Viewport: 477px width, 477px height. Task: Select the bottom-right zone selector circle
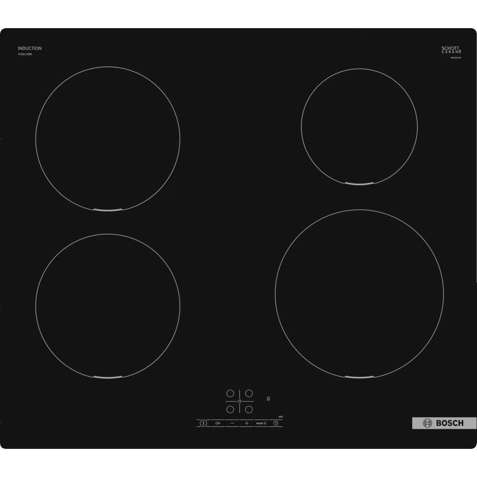249,409
